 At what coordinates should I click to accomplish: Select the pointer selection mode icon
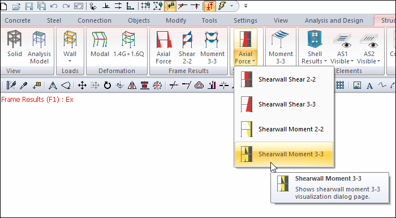93,6
